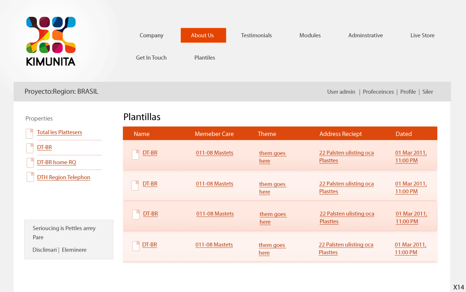Viewport: 466px width, 292px height.
Task: Open the Modules navigation item
Action: point(310,35)
